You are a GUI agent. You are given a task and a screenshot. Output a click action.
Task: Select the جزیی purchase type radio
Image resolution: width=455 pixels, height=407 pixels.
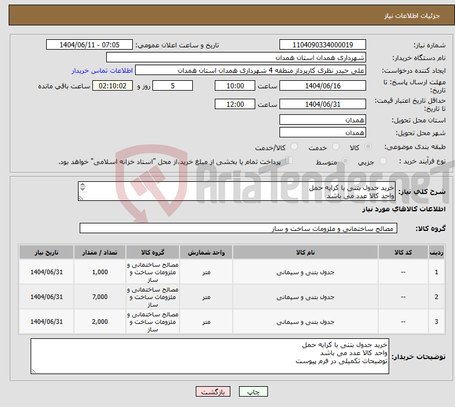click(x=383, y=161)
